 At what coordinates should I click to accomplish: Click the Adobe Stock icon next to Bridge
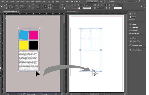click(x=54, y=2)
